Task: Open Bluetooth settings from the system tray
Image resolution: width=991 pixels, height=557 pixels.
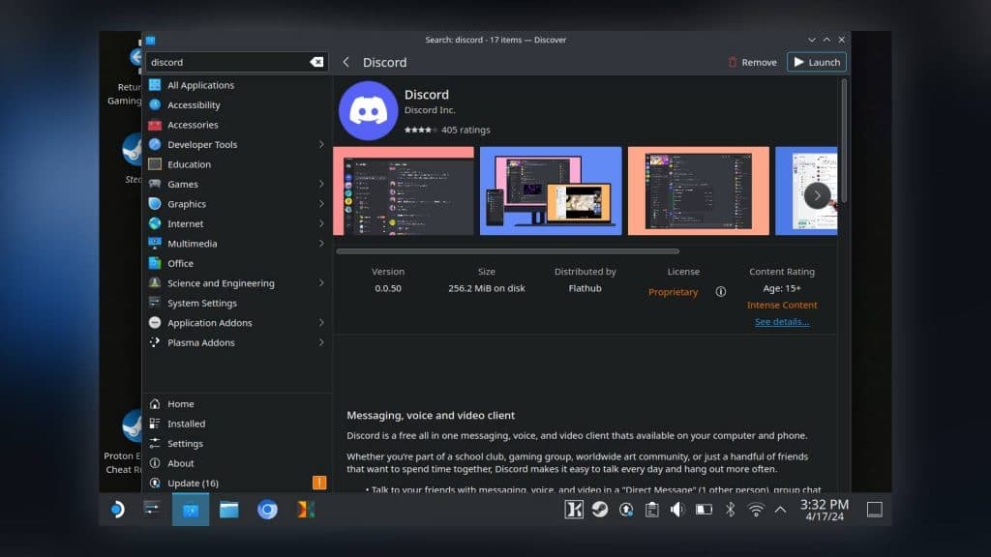Action: click(730, 509)
